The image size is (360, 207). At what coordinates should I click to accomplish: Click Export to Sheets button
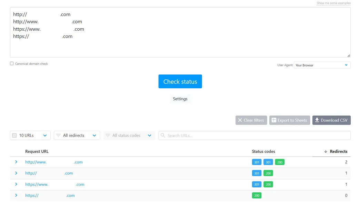tap(290, 120)
